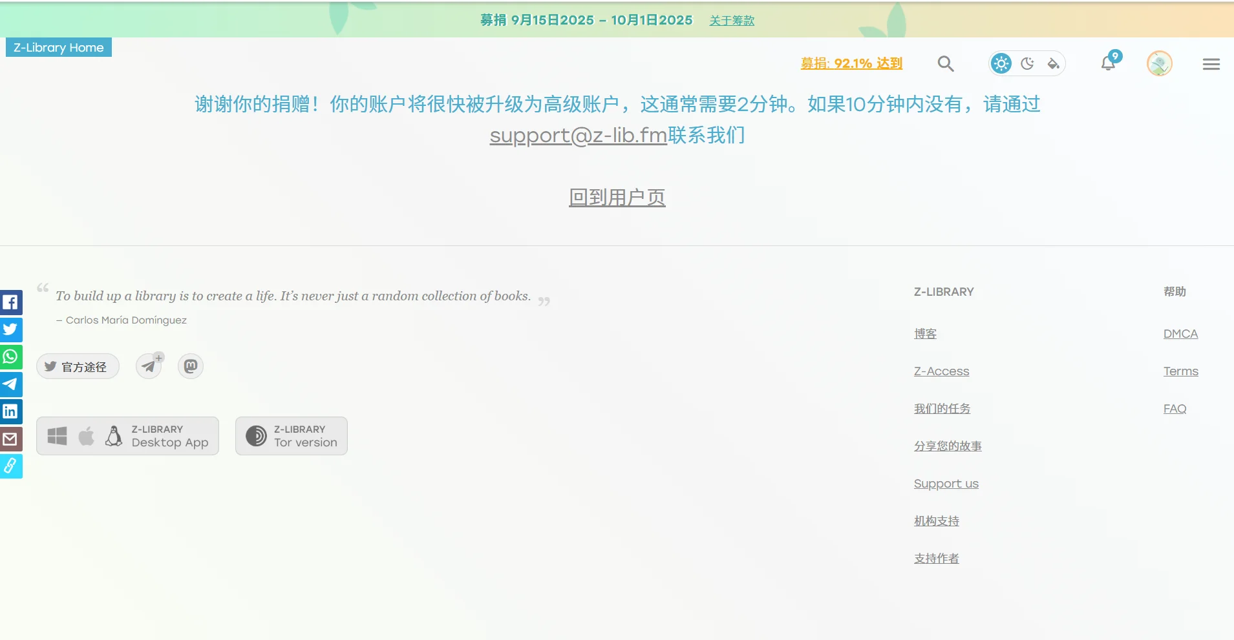This screenshot has width=1234, height=640.
Task: Open the custom theme paint bucket
Action: (1053, 63)
